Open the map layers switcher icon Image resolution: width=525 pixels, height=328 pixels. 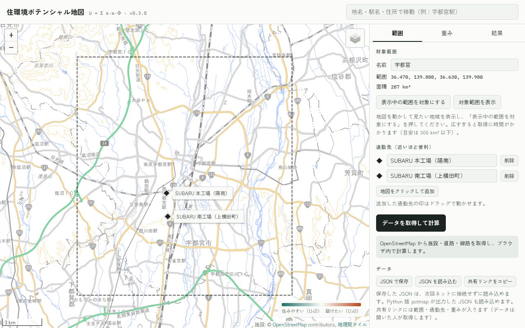coord(355,39)
